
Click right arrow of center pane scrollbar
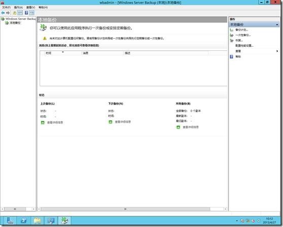point(225,209)
